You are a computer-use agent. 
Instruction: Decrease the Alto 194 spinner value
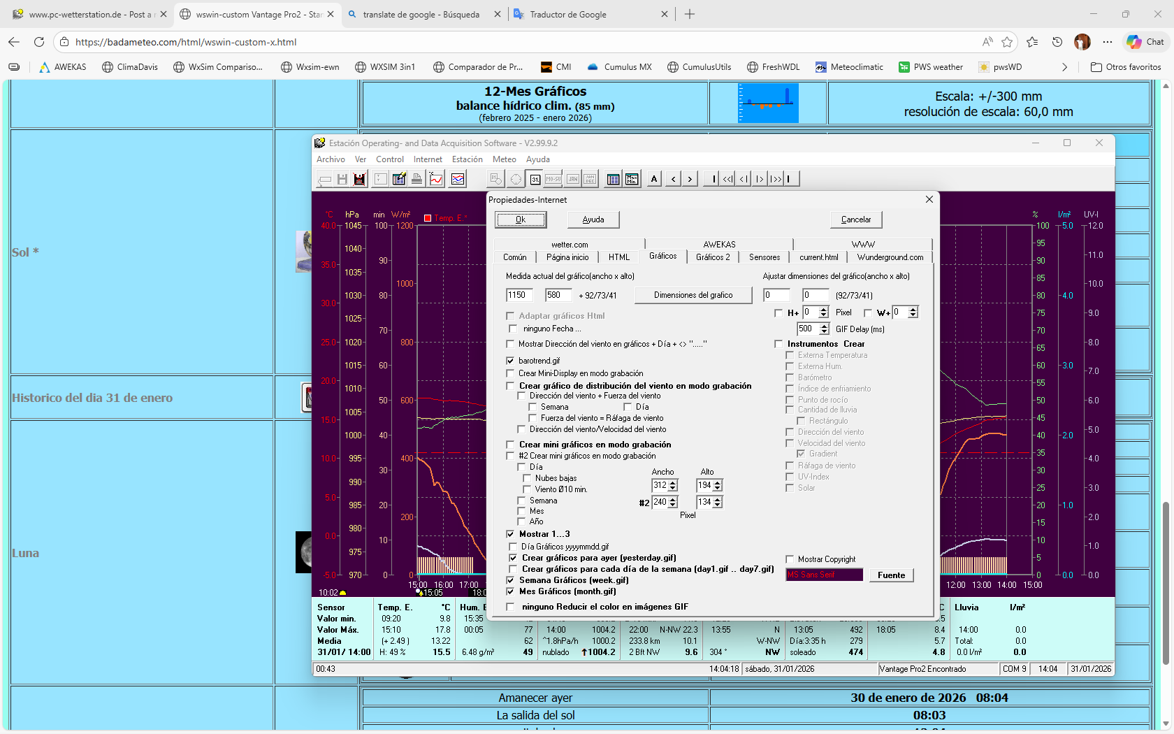coord(718,488)
